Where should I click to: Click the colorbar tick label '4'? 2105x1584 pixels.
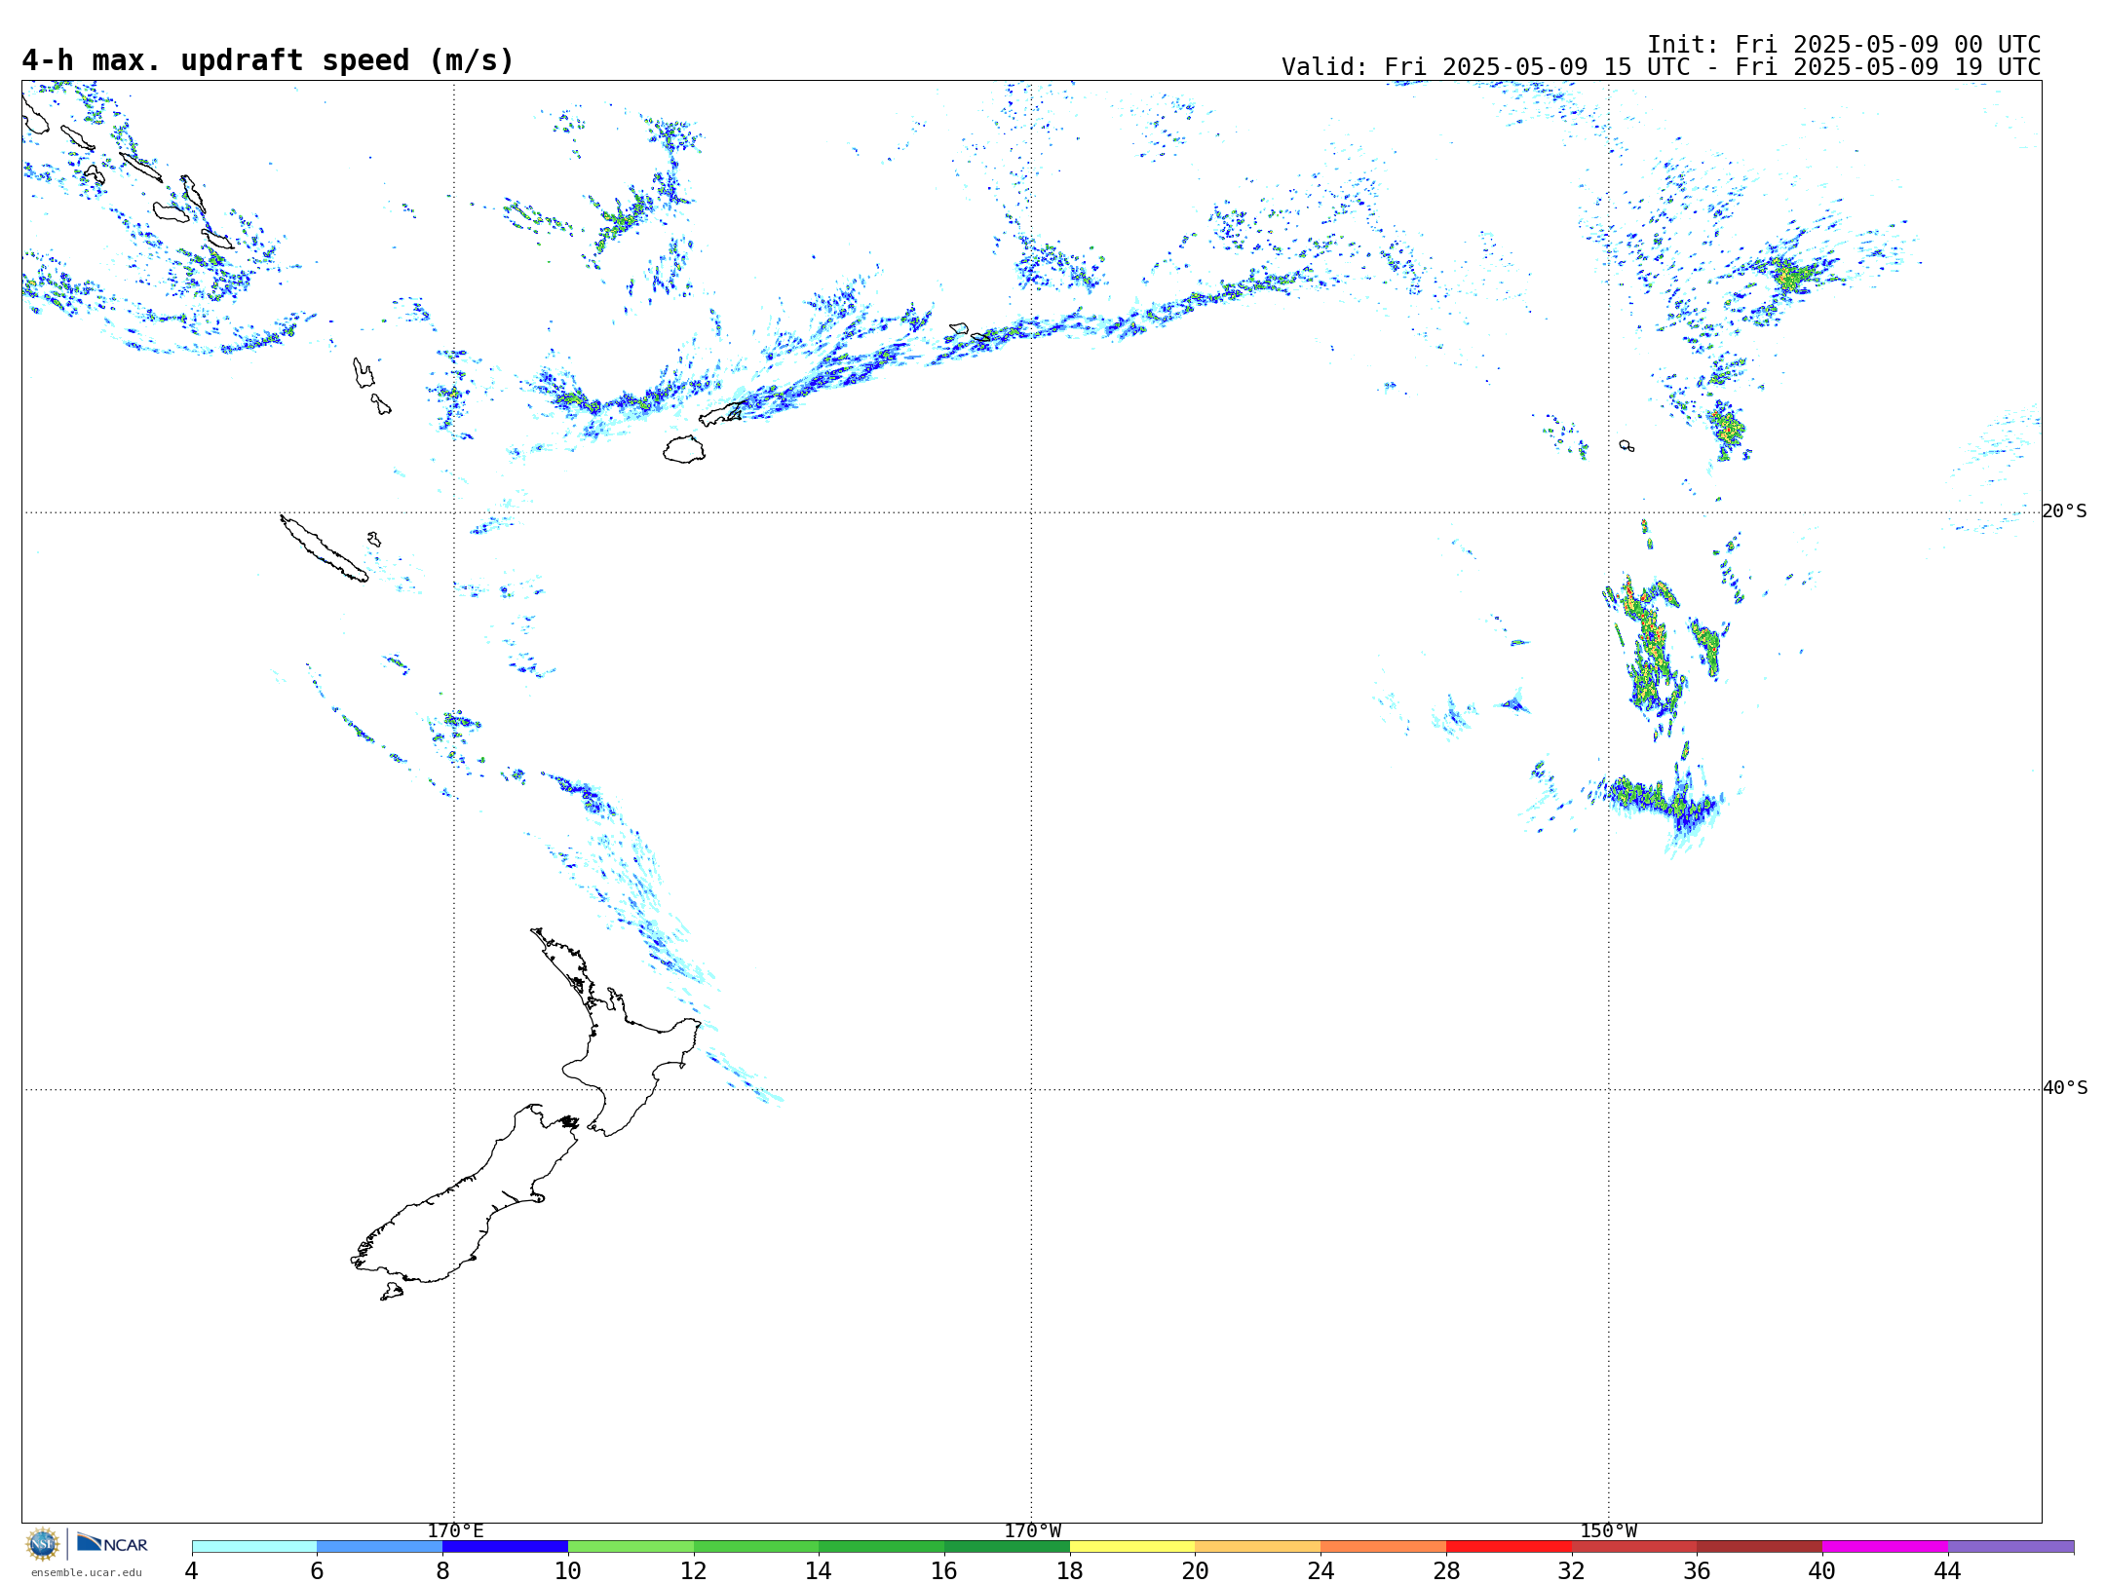[192, 1570]
